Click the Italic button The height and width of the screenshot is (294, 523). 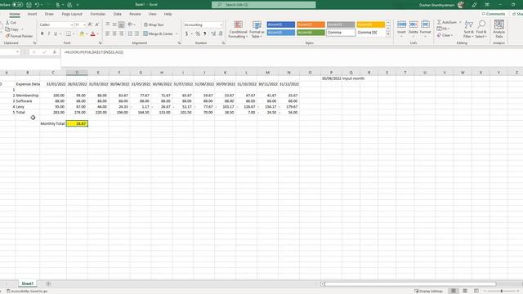pos(49,33)
